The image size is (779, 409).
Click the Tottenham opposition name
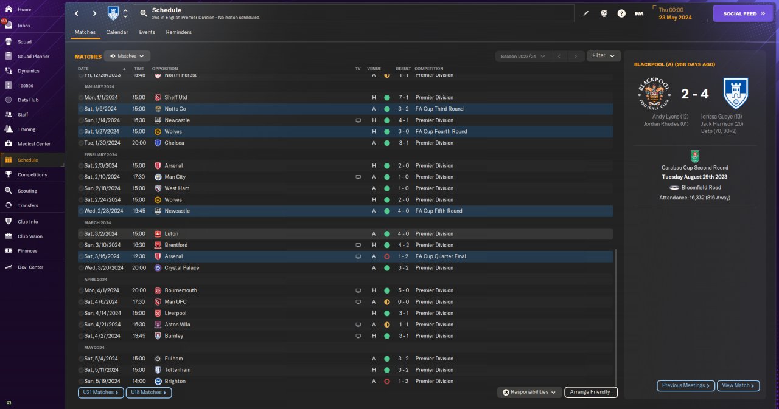(178, 369)
